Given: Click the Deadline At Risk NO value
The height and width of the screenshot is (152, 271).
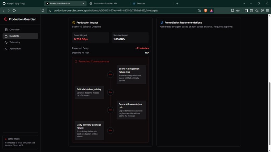Looking at the screenshot, I should tap(147, 53).
